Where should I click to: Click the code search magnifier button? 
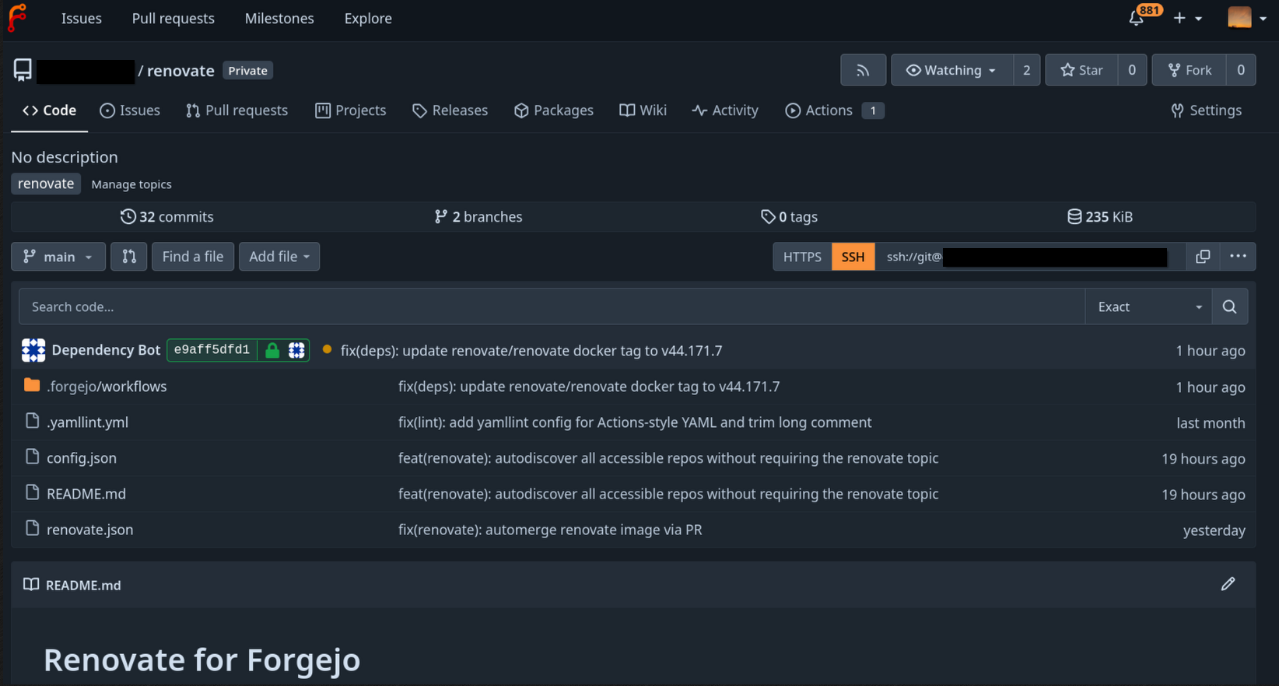[1229, 306]
